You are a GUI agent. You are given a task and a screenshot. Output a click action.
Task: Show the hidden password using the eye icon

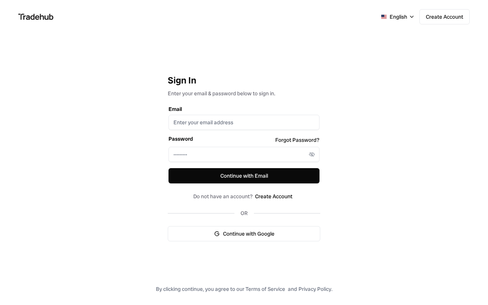click(312, 154)
